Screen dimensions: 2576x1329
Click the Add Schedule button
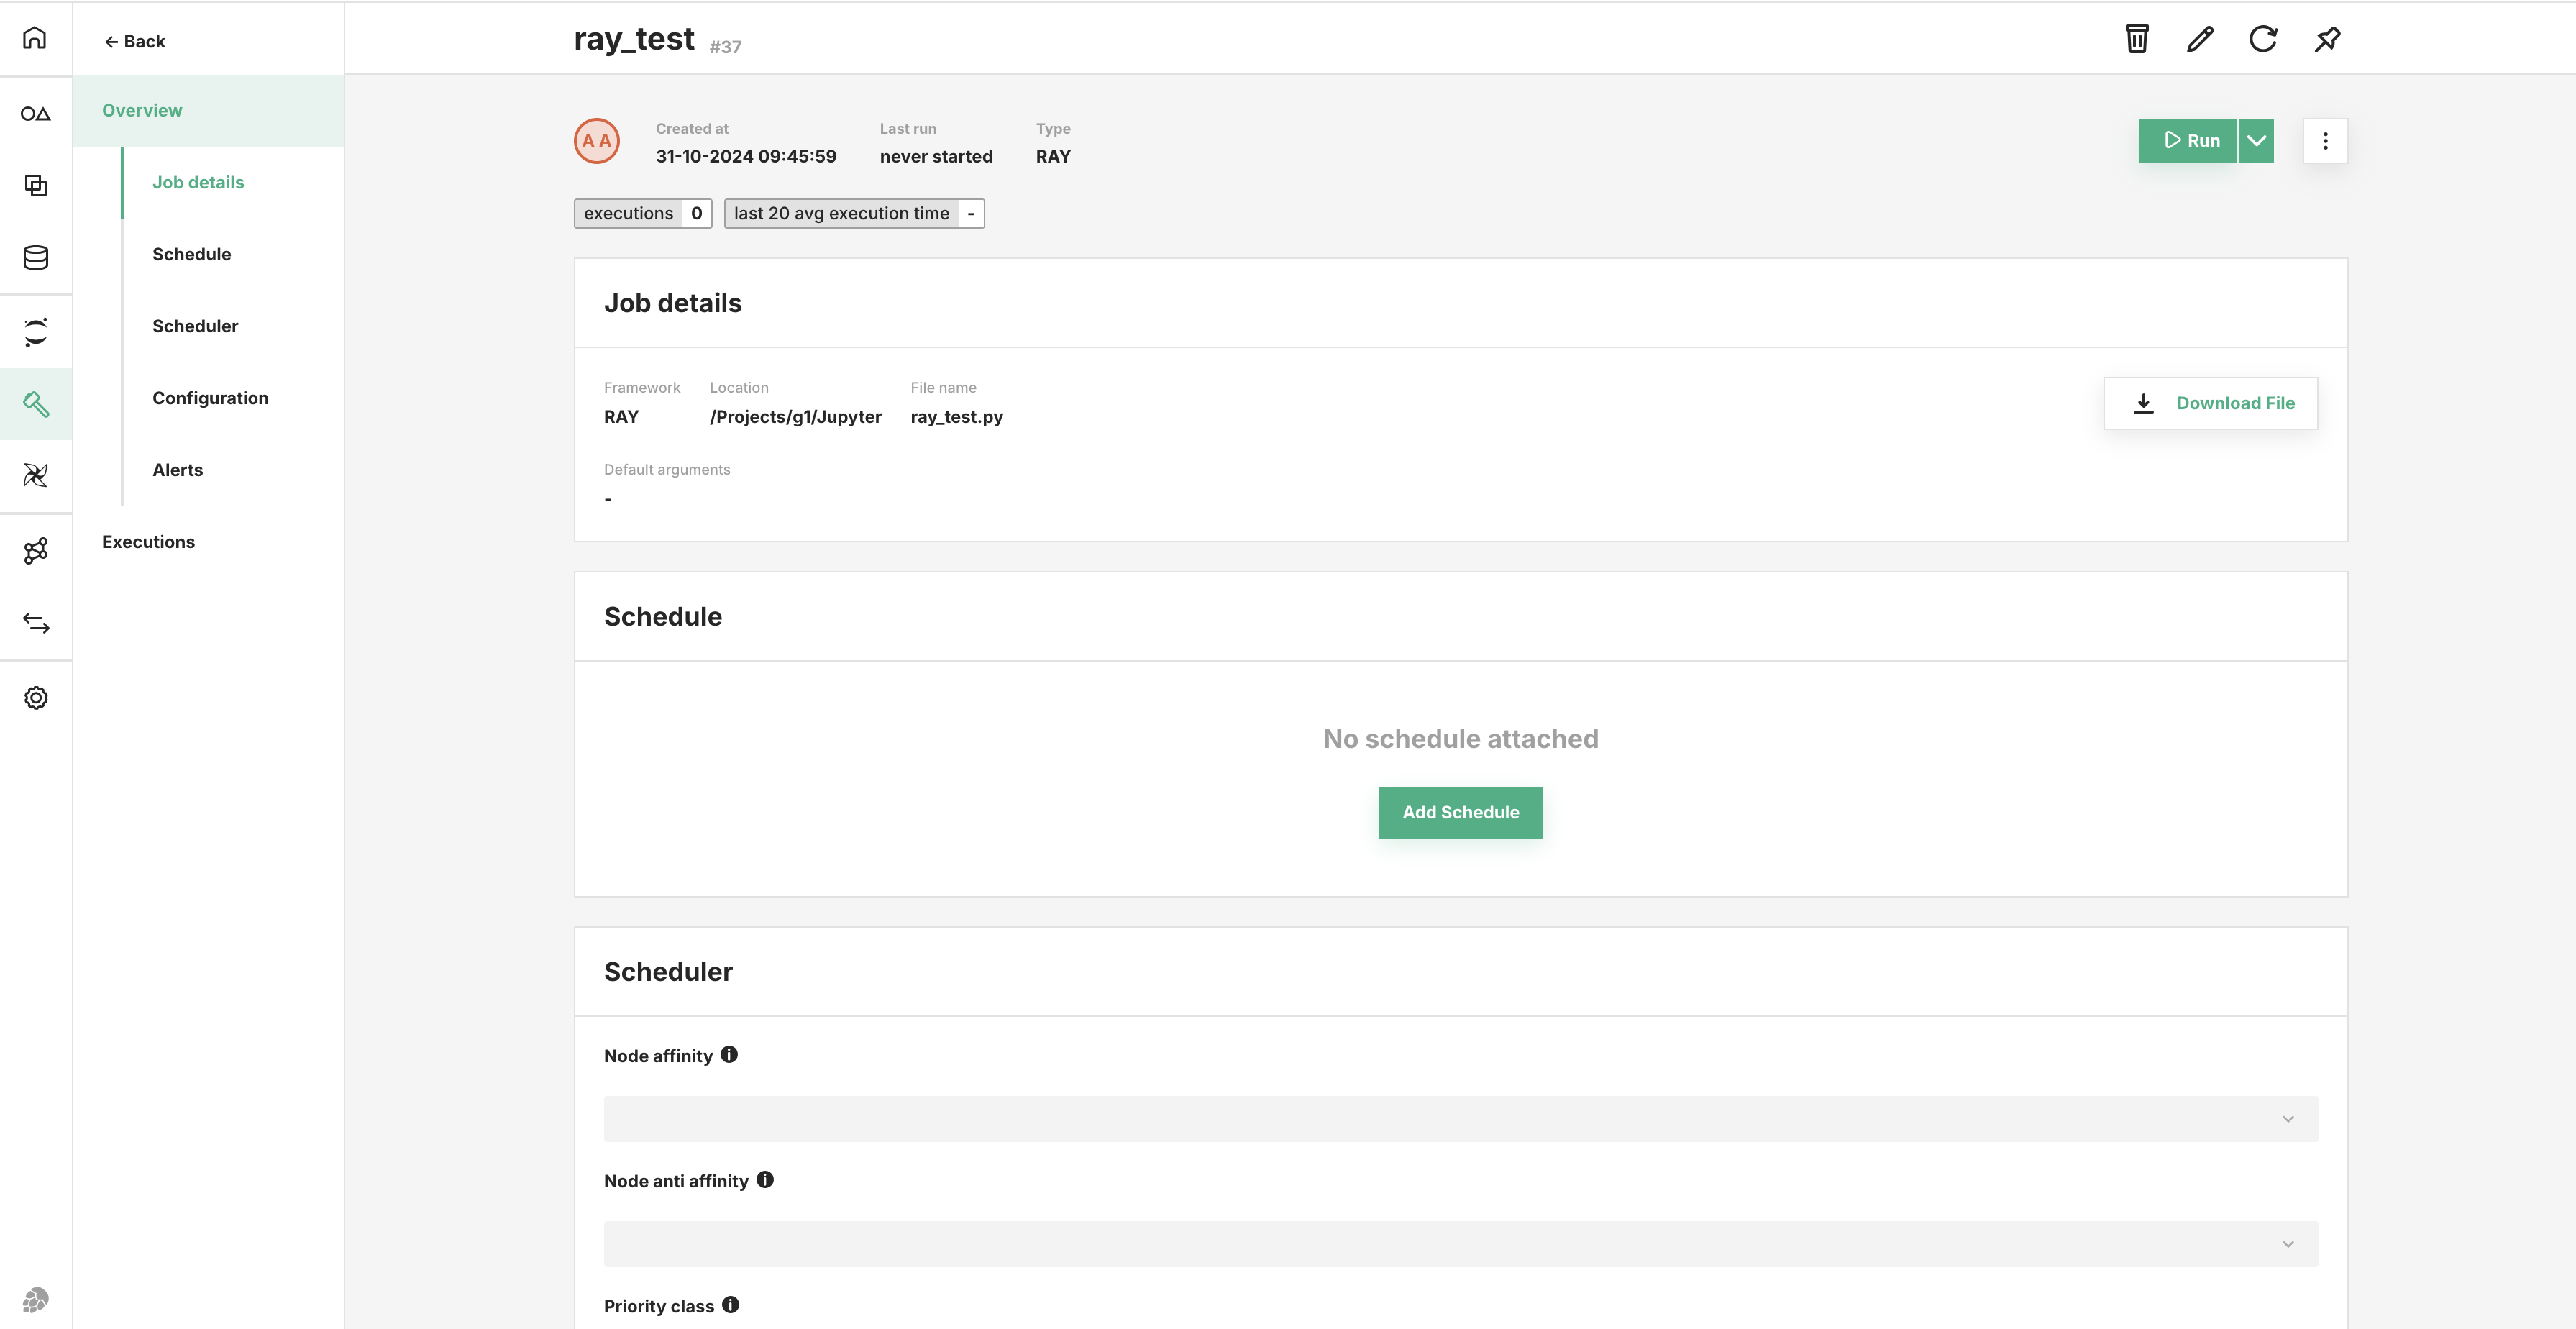[1461, 812]
